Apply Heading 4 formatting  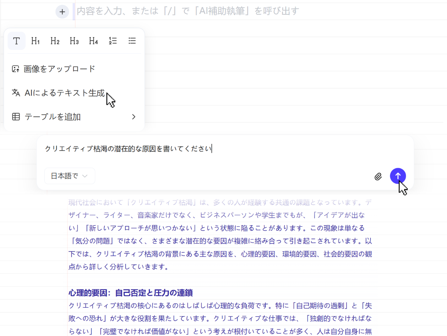pyautogui.click(x=93, y=41)
